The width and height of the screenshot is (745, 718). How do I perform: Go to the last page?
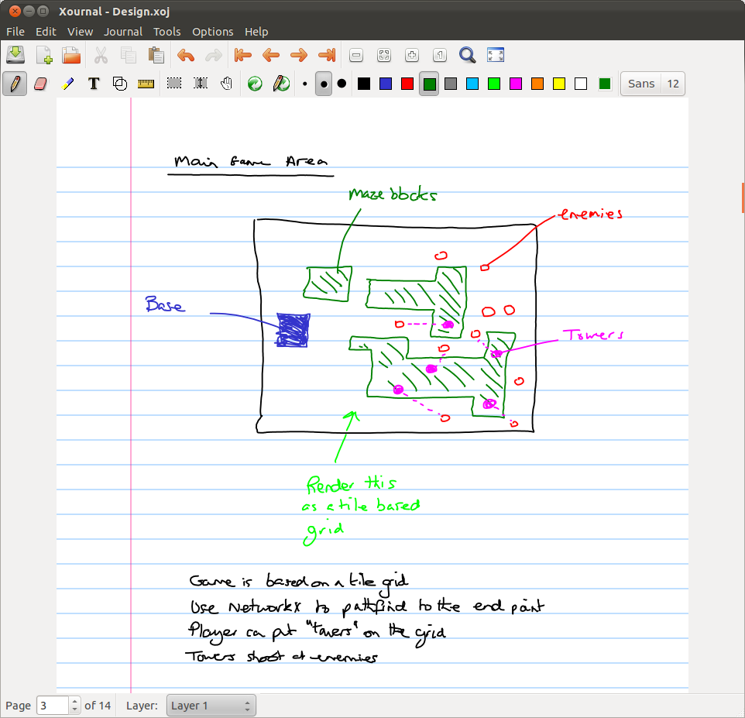click(x=327, y=55)
